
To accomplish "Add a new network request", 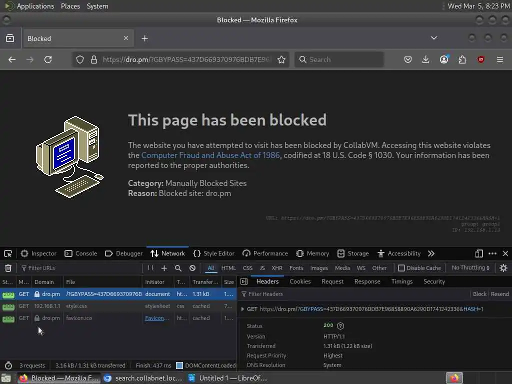I will click(x=164, y=268).
